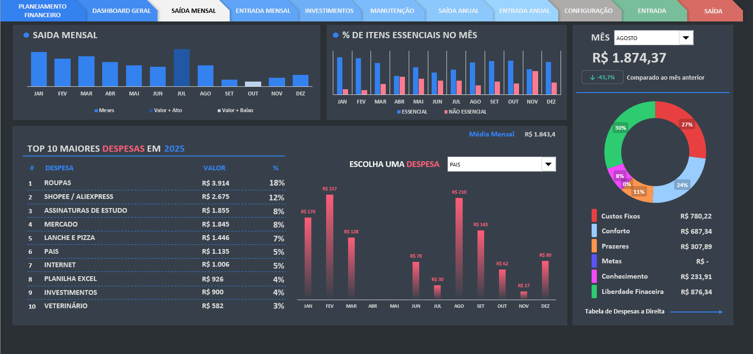
Task: Switch to the INVESTIMENTOS tab
Action: tap(329, 10)
